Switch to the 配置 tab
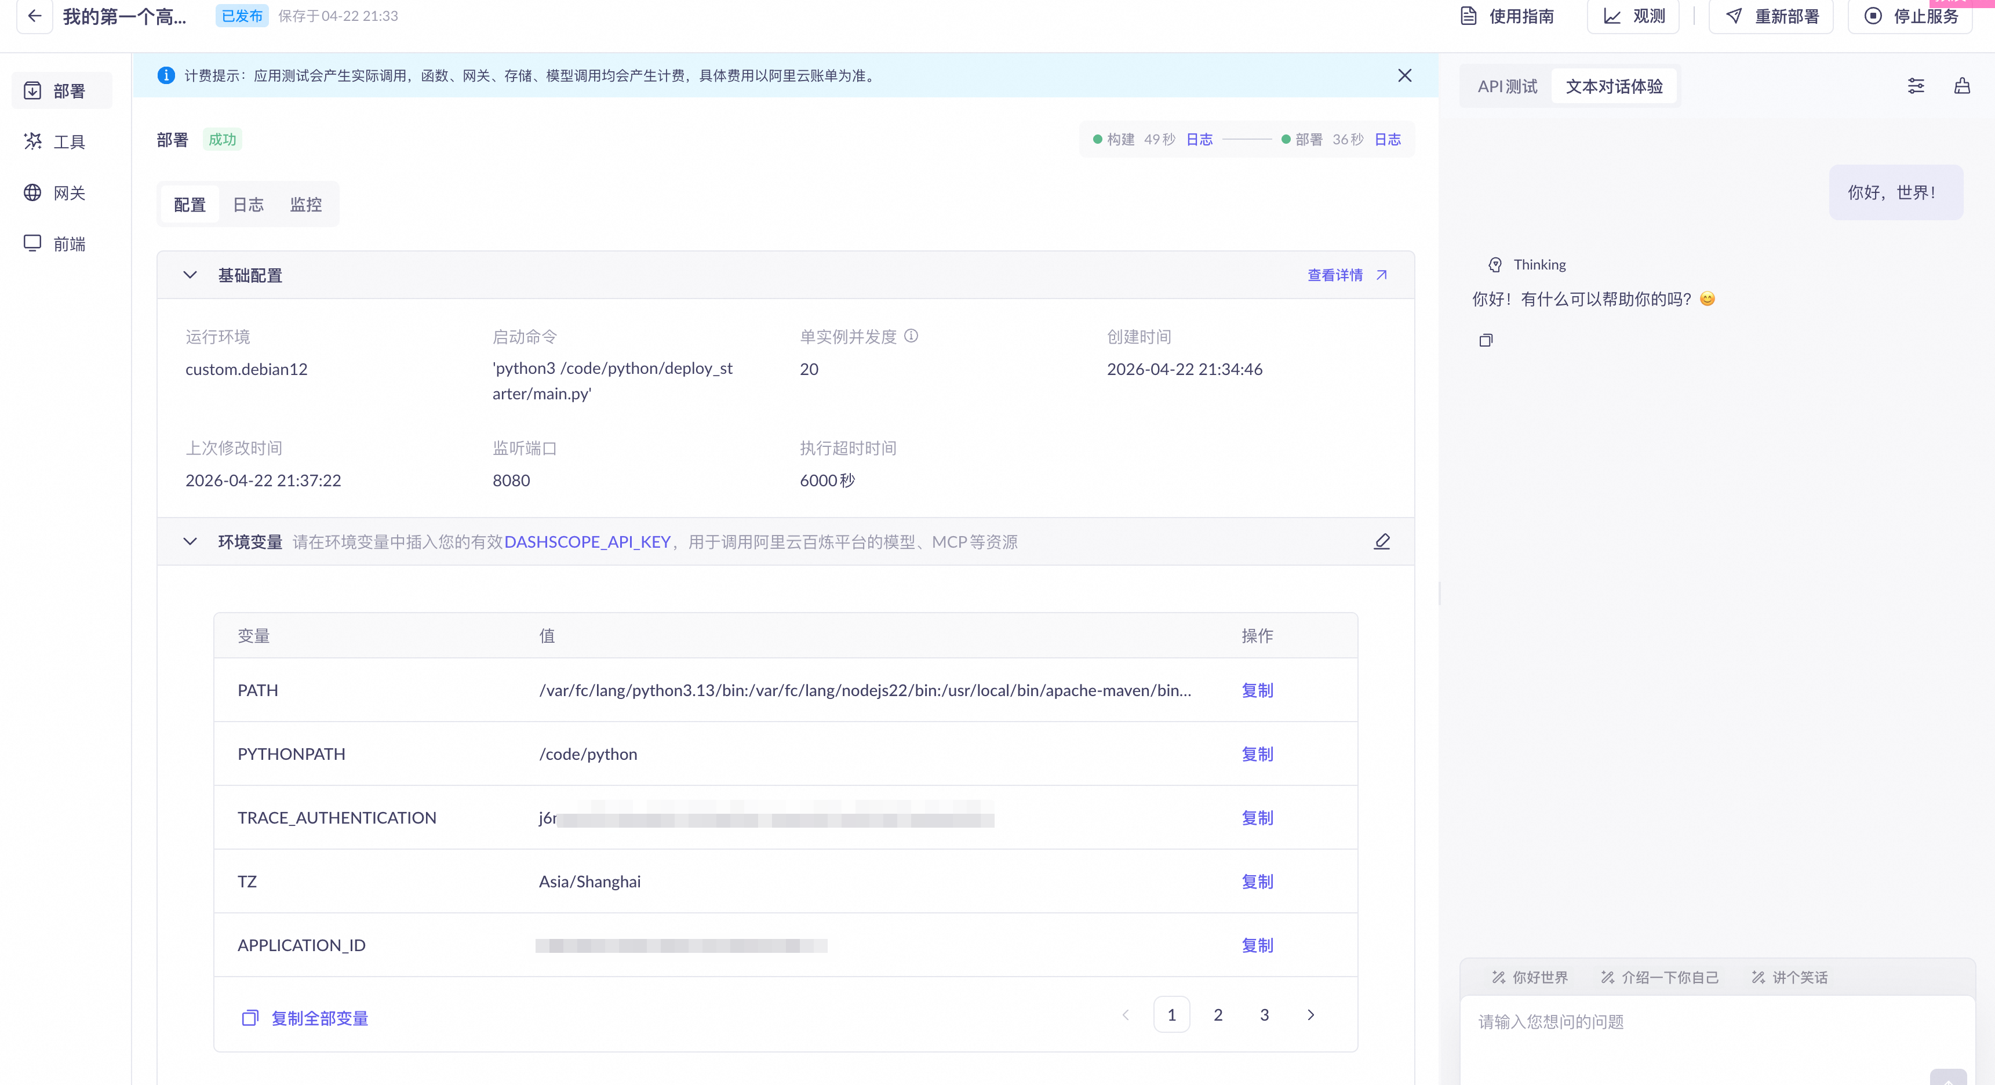1995x1085 pixels. [x=190, y=205]
